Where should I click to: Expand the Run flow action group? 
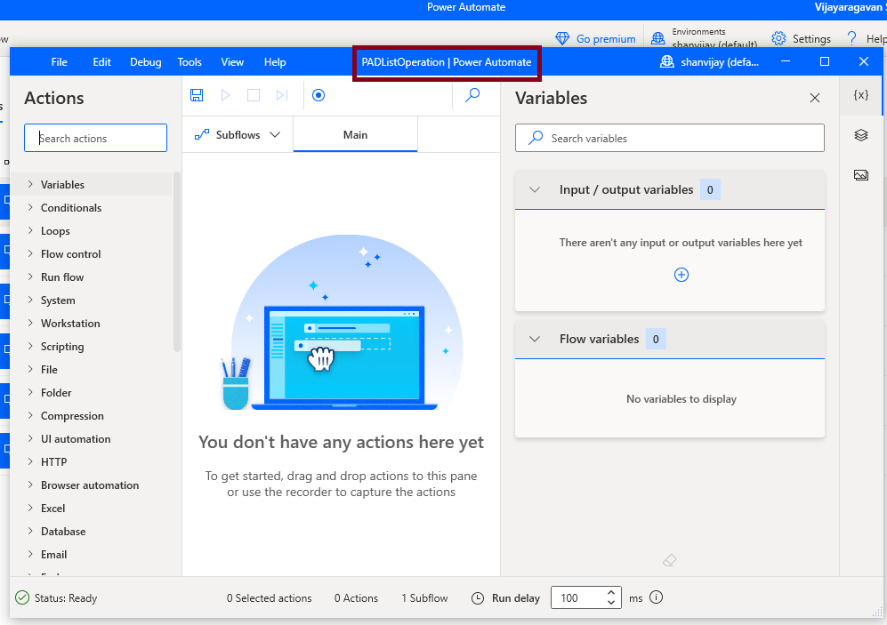click(30, 276)
